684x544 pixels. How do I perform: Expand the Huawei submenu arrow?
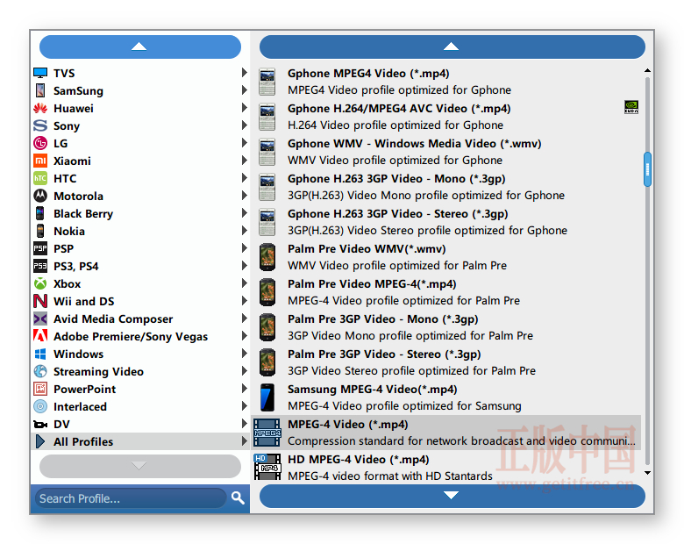245,107
